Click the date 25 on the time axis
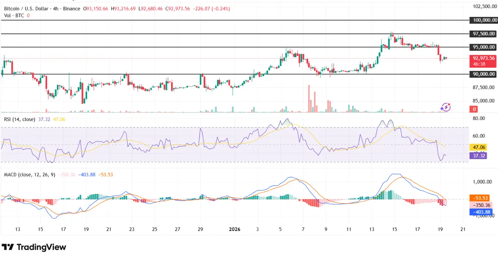Screen dimensions: 498x256 (x=155, y=230)
